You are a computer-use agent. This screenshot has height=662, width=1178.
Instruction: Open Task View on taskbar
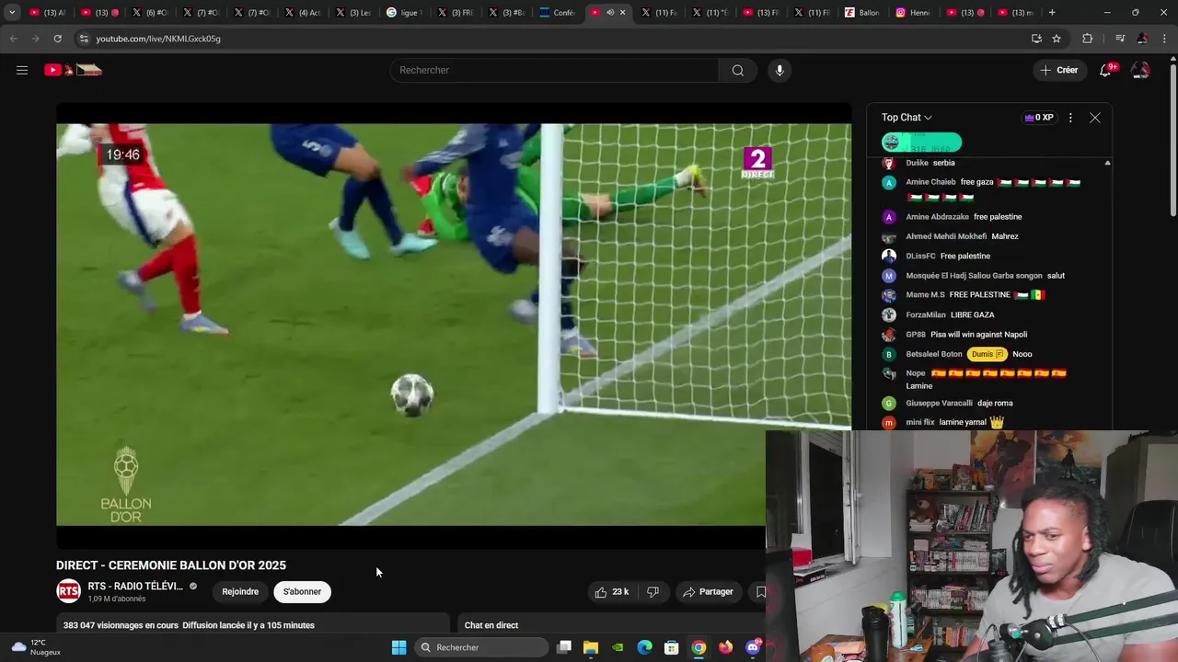pyautogui.click(x=564, y=647)
